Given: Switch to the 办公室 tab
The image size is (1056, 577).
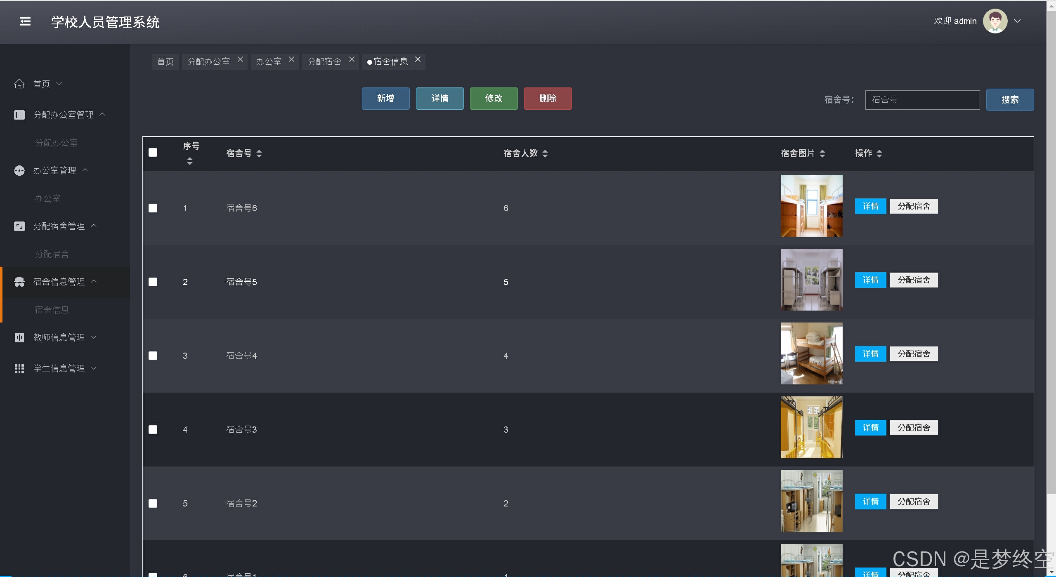Looking at the screenshot, I should 269,62.
